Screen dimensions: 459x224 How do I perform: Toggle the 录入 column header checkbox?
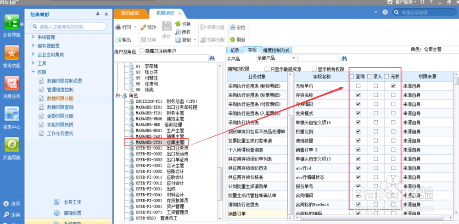[369, 77]
